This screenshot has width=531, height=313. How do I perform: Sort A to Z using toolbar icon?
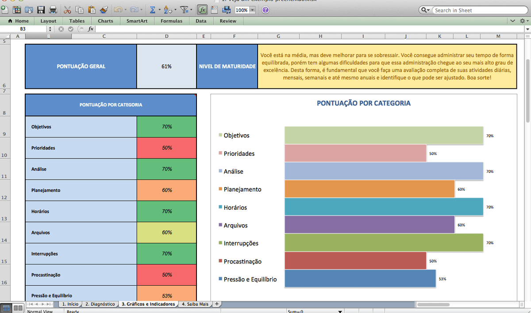tap(168, 9)
